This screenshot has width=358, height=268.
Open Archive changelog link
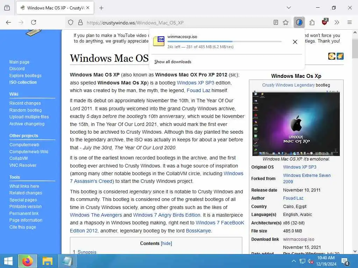pos(27,124)
